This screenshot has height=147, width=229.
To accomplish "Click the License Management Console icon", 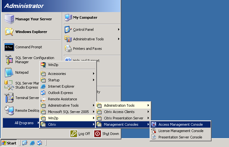I will coord(154,131).
